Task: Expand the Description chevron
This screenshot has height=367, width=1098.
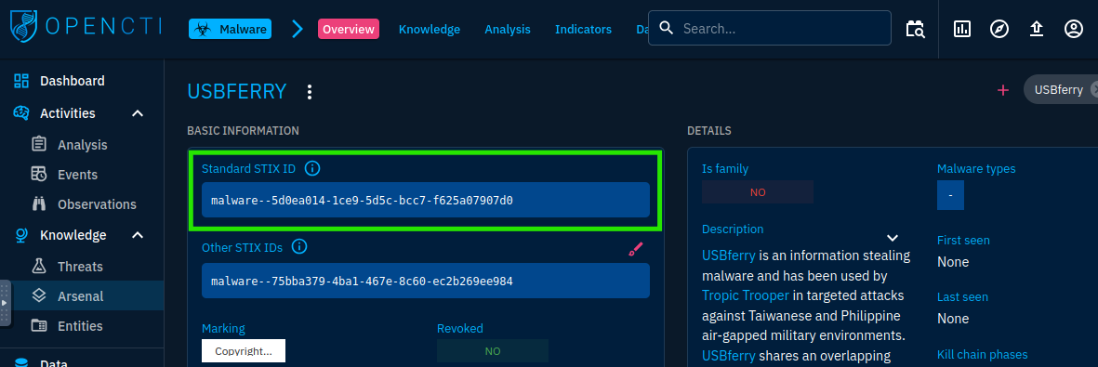Action: click(x=893, y=238)
